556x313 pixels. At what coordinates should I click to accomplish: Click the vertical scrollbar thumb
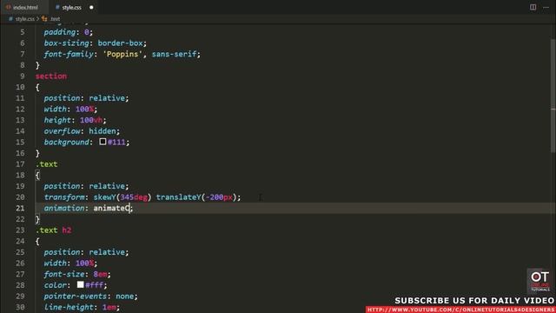[553, 96]
